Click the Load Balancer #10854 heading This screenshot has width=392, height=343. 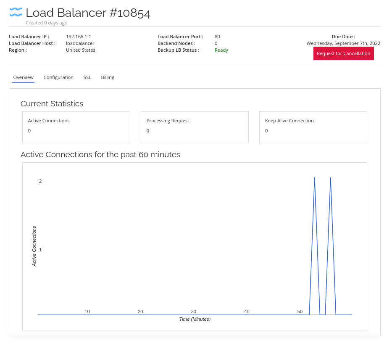[x=88, y=13]
